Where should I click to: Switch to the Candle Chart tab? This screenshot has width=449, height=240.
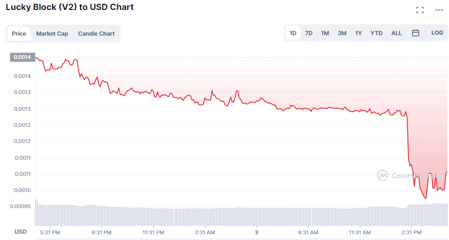tap(96, 34)
